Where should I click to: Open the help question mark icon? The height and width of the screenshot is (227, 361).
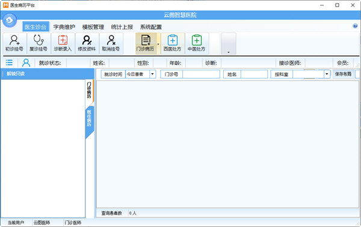[x=355, y=26]
